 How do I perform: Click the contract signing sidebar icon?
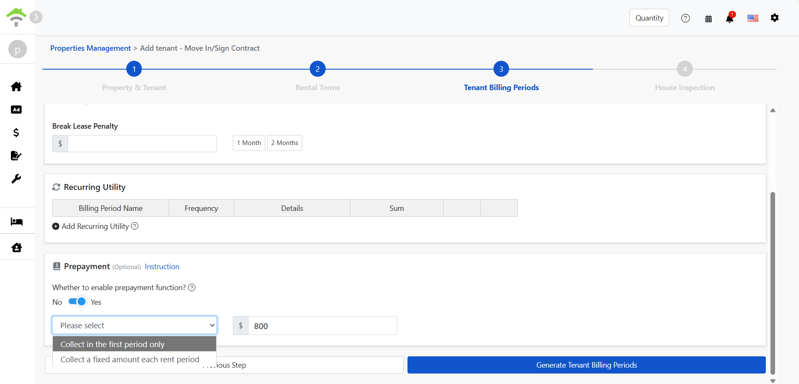pos(16,156)
